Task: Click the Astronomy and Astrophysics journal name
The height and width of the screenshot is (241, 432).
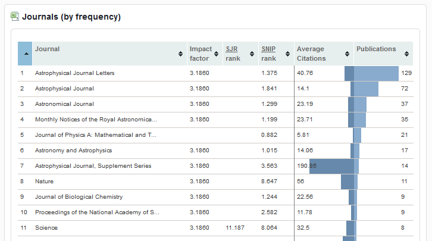Action: [x=73, y=151]
